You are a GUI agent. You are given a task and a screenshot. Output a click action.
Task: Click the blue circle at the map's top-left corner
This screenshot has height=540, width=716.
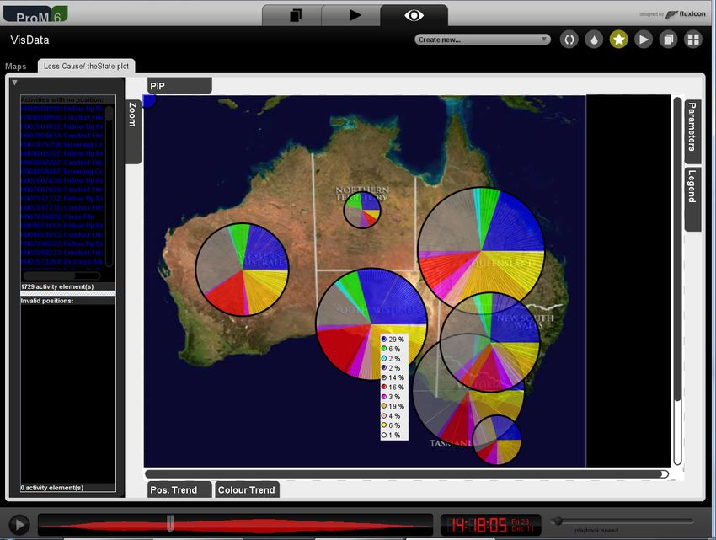click(149, 101)
